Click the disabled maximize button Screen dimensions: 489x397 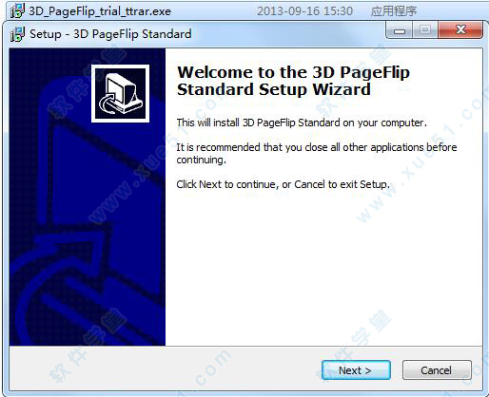(x=425, y=30)
